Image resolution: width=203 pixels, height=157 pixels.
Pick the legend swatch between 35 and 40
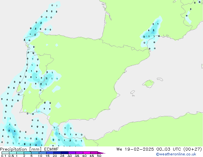coord(79,153)
